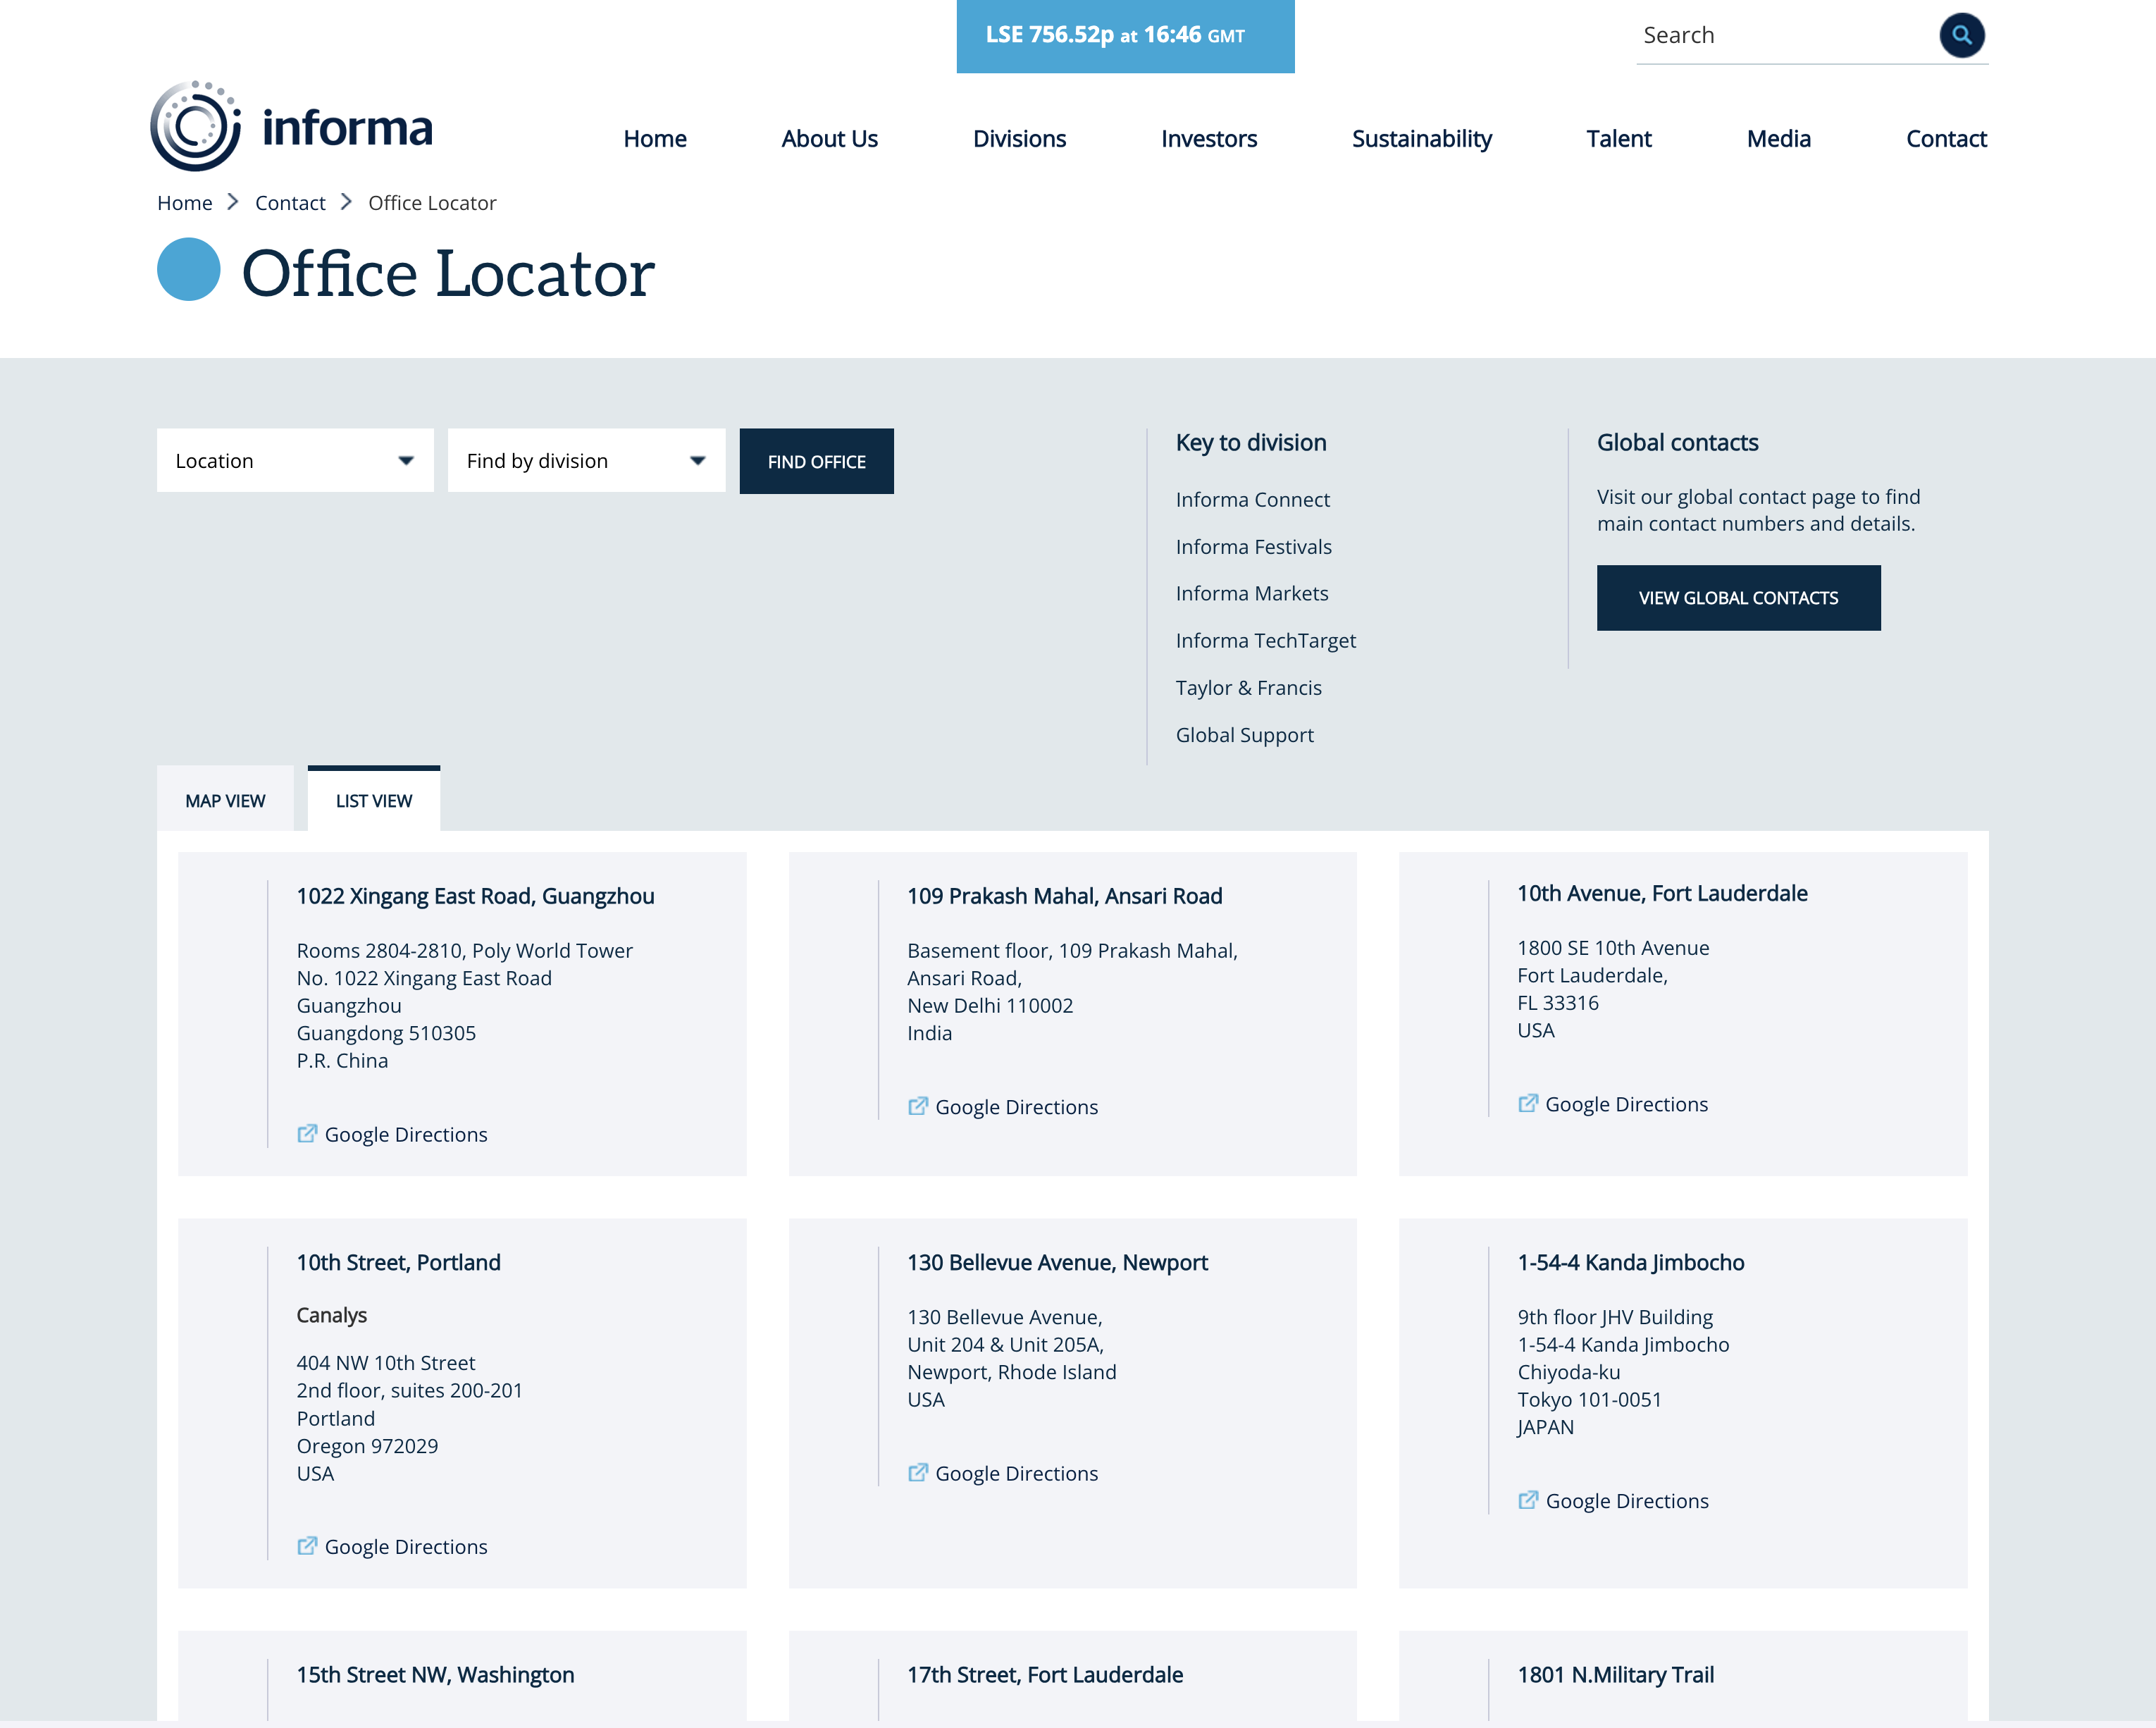Click Informa Festivals in division key
The width and height of the screenshot is (2156, 1728).
[x=1253, y=546]
